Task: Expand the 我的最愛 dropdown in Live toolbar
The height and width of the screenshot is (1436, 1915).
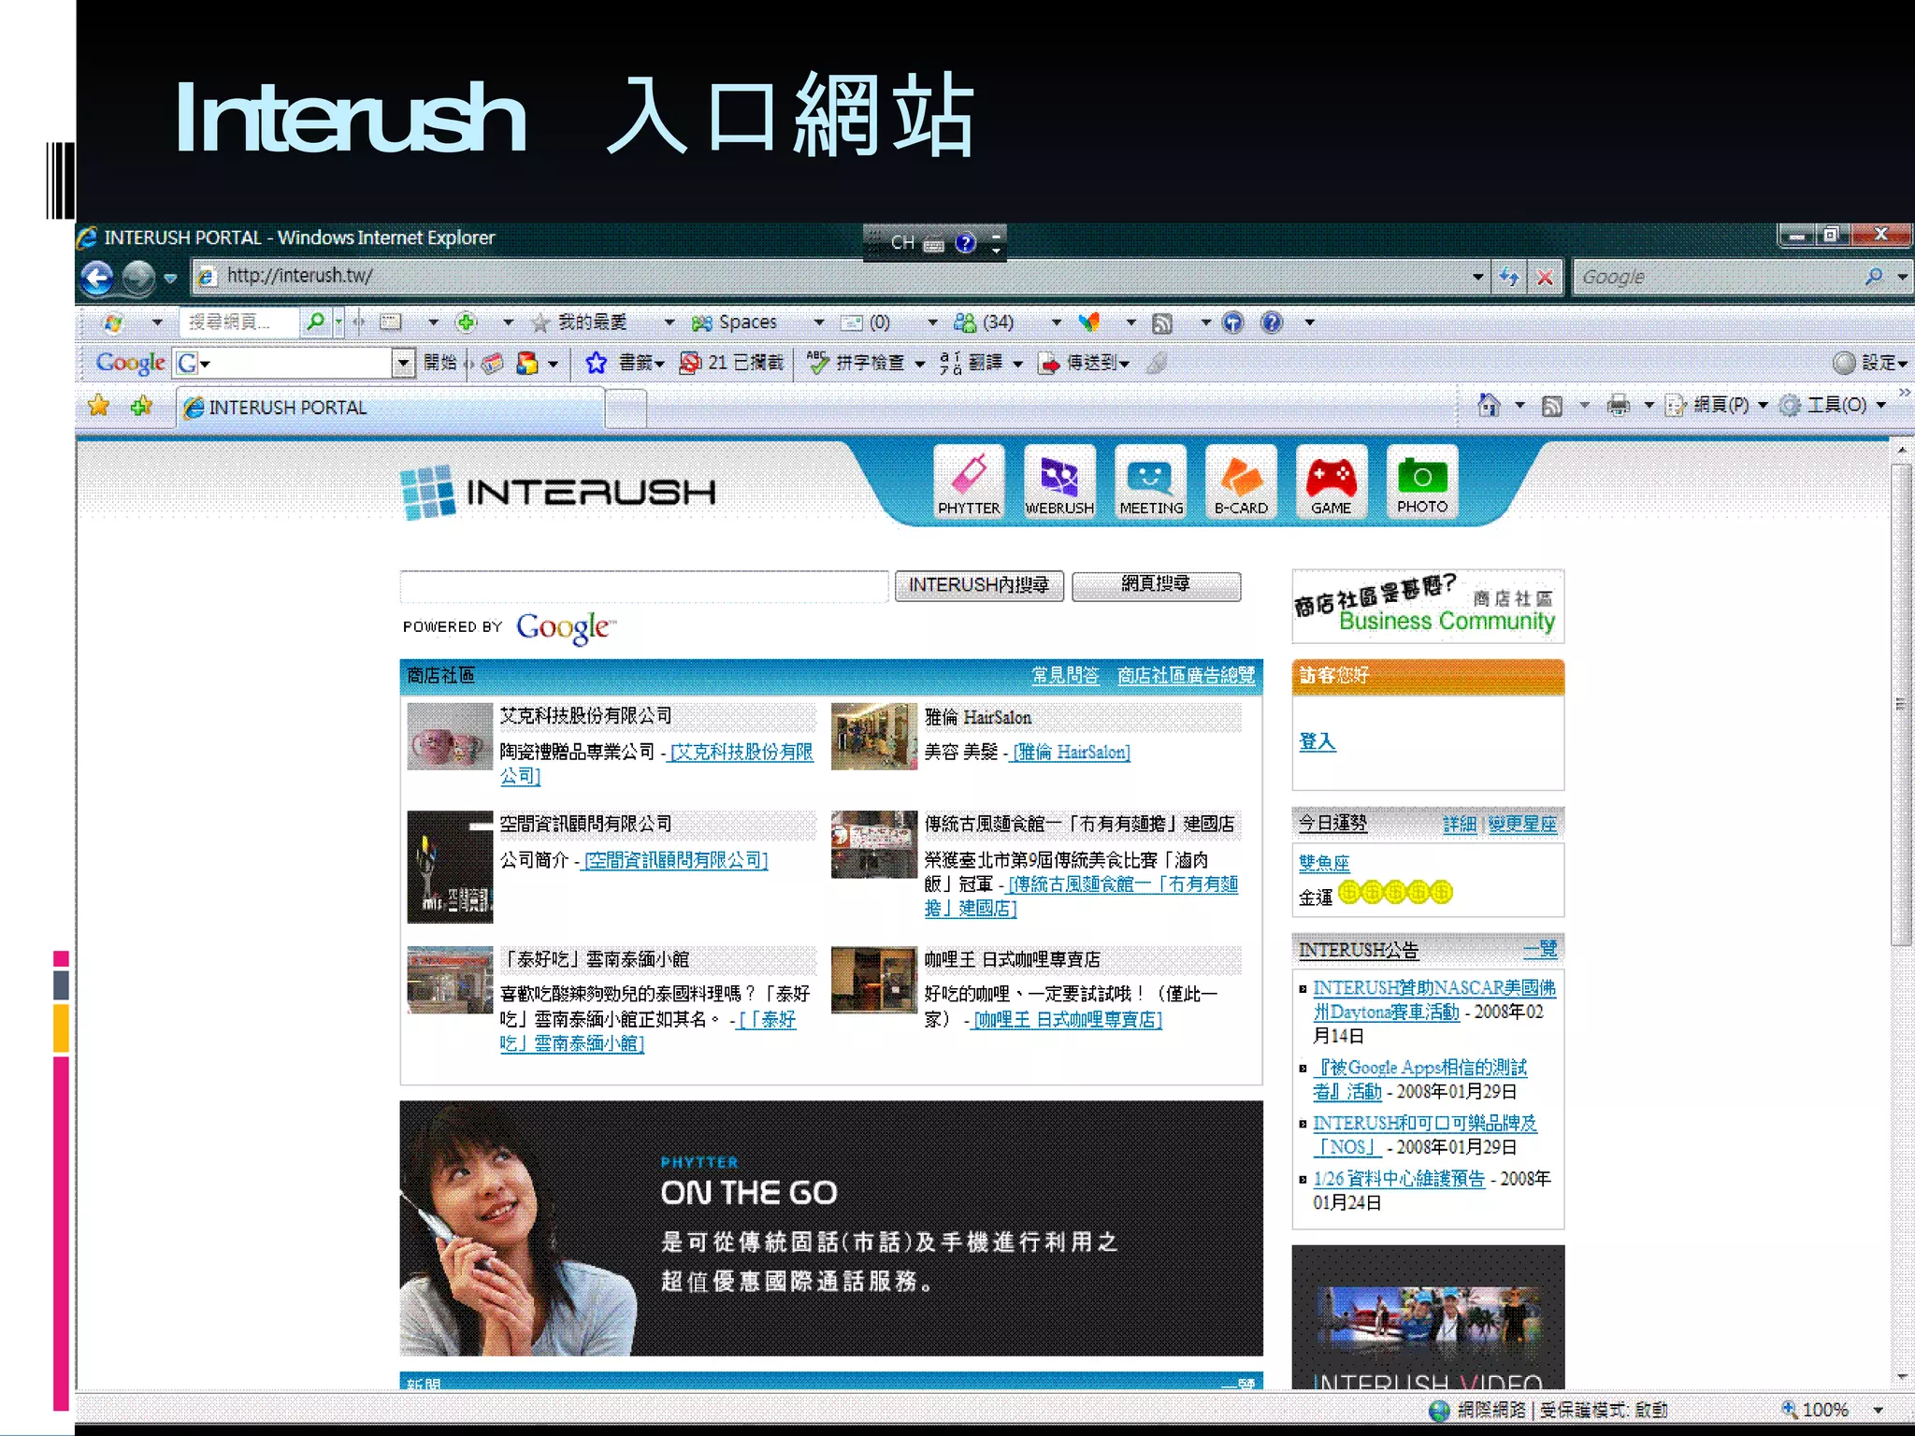Action: tap(670, 323)
